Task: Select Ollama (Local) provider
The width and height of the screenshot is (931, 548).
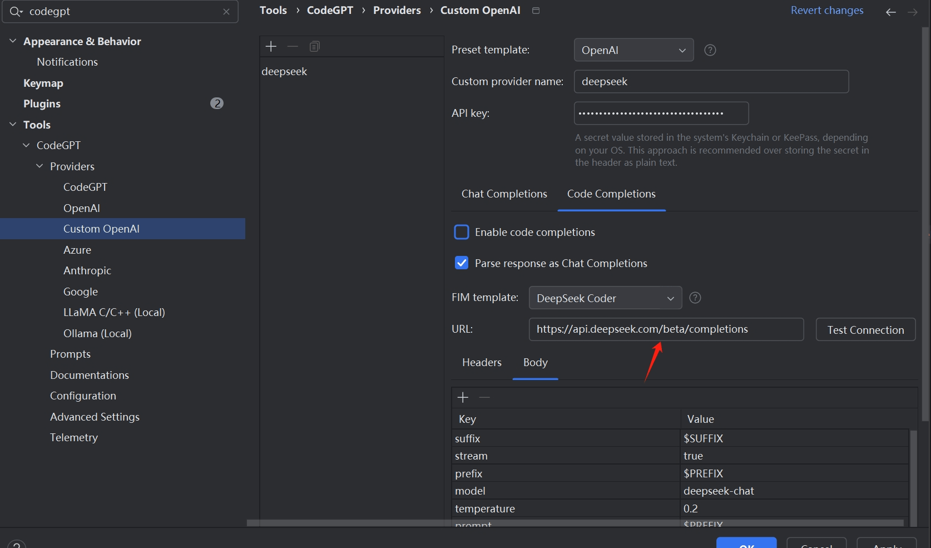Action: pyautogui.click(x=97, y=333)
